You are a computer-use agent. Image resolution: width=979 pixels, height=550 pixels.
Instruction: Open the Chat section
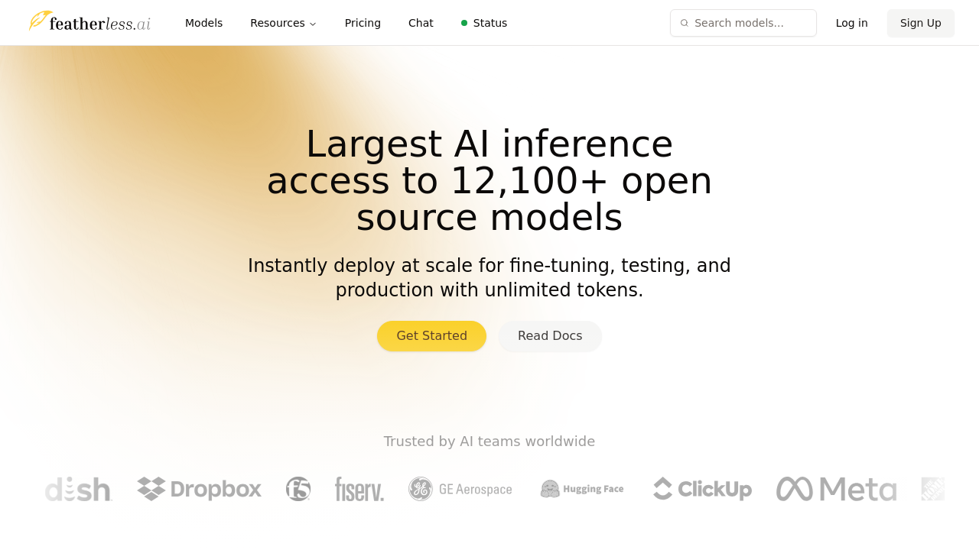[420, 22]
